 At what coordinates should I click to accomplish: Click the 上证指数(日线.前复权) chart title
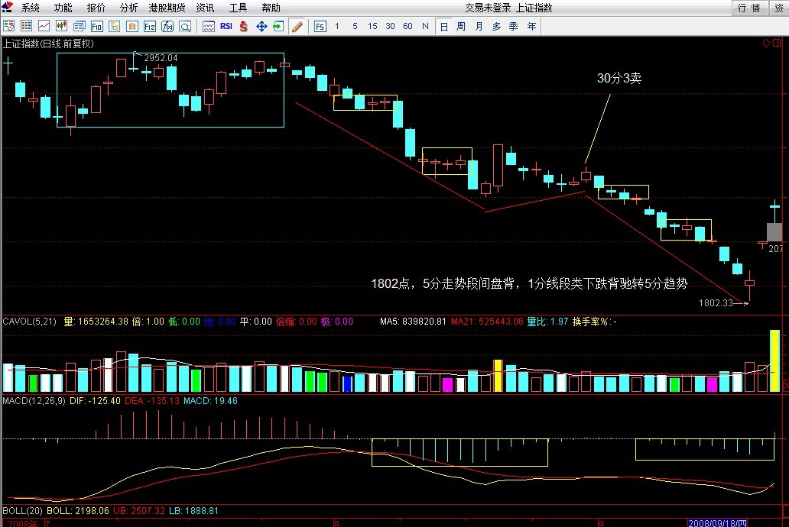48,44
